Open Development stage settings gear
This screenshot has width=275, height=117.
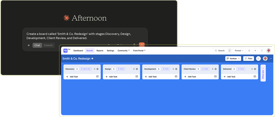click(x=176, y=69)
